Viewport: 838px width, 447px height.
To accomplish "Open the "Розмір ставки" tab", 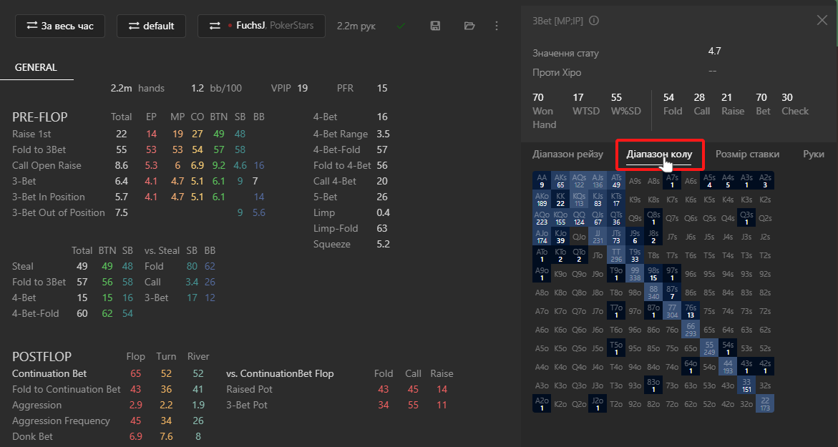I will (x=747, y=154).
